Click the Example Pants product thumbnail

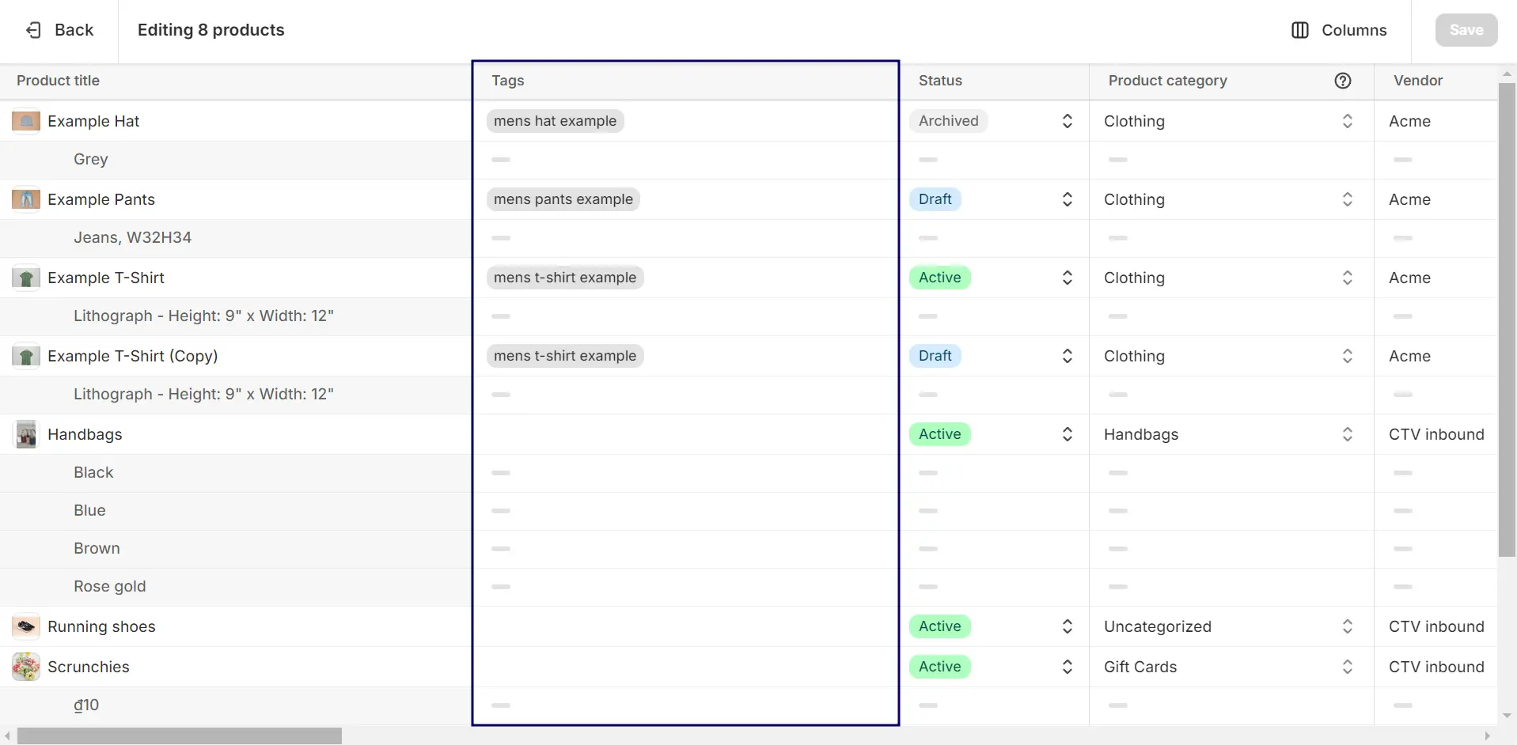click(x=26, y=199)
